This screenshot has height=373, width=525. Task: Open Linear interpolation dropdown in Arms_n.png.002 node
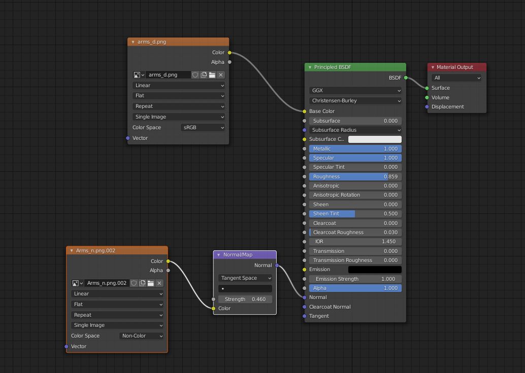(117, 294)
